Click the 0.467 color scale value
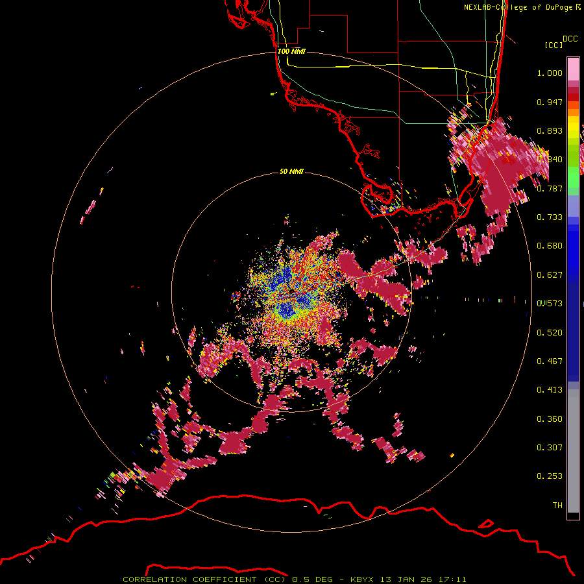This screenshot has width=584, height=584. [550, 361]
